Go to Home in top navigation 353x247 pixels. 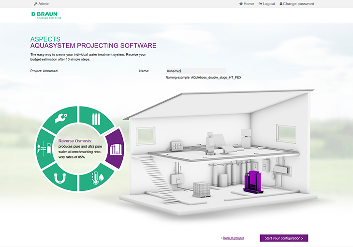[247, 4]
